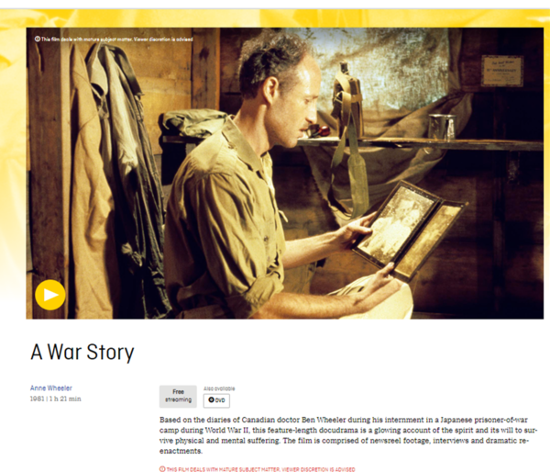Click the '1981 | 1 h 21 min' film details
550x472 pixels.
pyautogui.click(x=55, y=399)
